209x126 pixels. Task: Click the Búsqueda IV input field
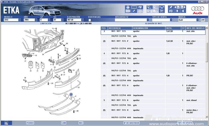[x=131, y=20]
